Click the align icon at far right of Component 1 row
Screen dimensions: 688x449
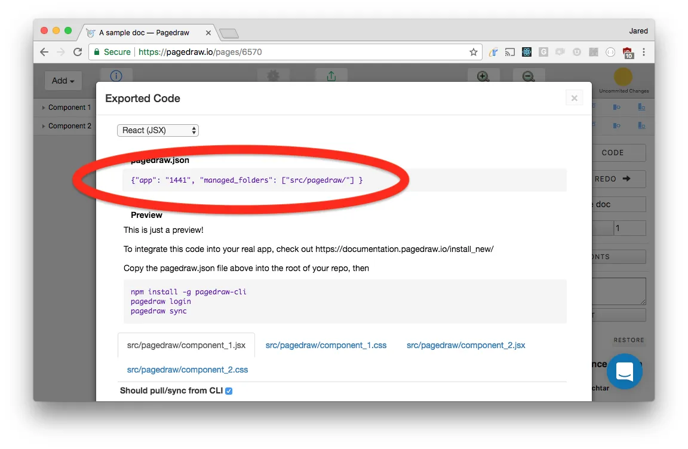pyautogui.click(x=641, y=107)
